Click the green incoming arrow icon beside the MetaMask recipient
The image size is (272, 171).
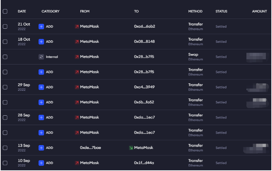point(131,148)
